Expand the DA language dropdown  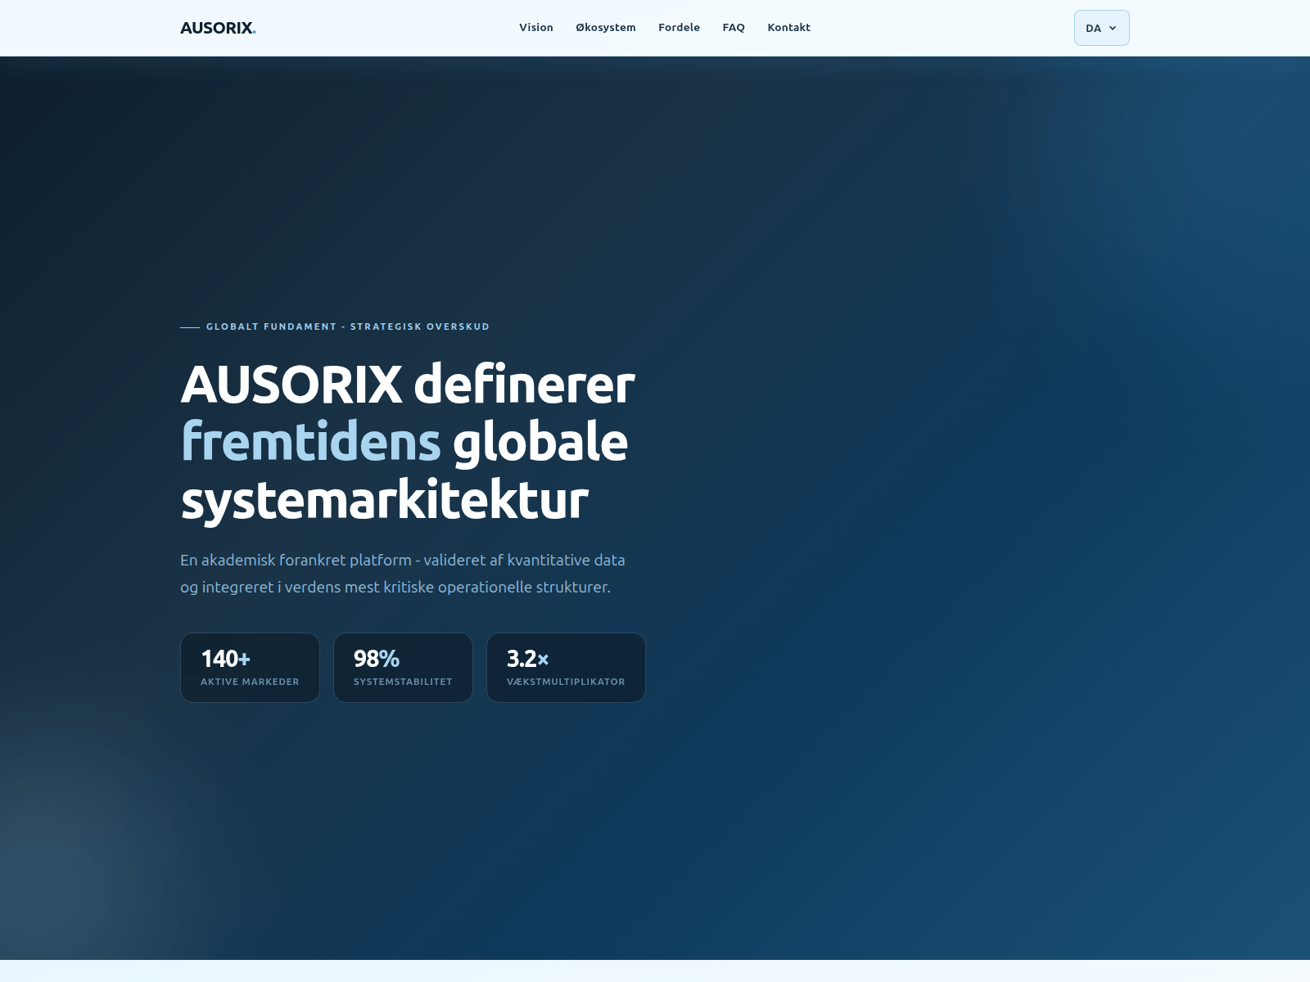click(1101, 28)
